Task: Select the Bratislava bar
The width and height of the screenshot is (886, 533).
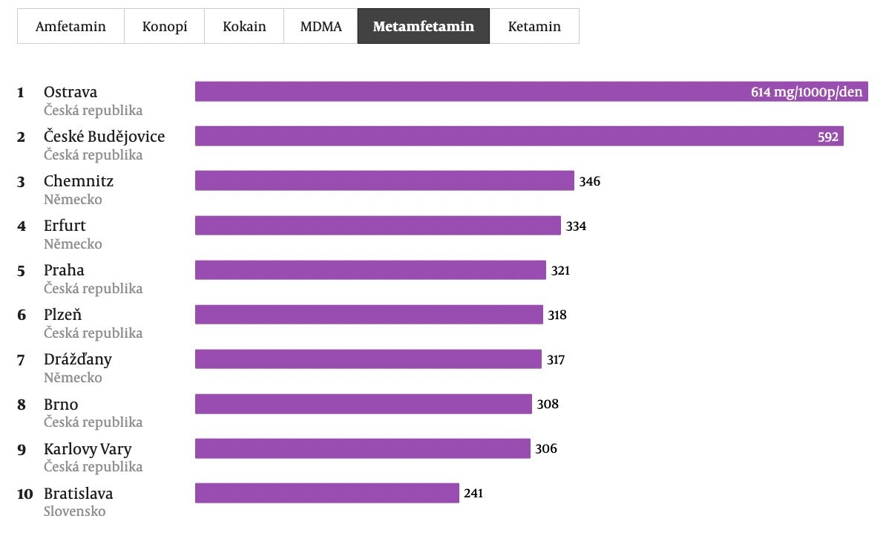Action: [327, 493]
